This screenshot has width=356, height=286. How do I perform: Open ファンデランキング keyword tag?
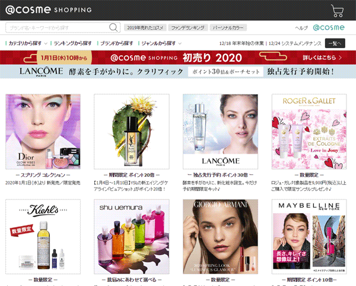[187, 28]
